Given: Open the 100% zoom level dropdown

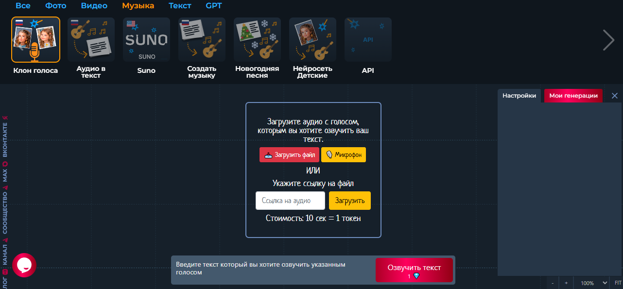Looking at the screenshot, I should (591, 283).
